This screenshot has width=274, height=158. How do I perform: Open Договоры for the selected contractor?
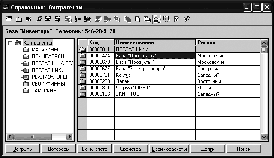(59, 149)
